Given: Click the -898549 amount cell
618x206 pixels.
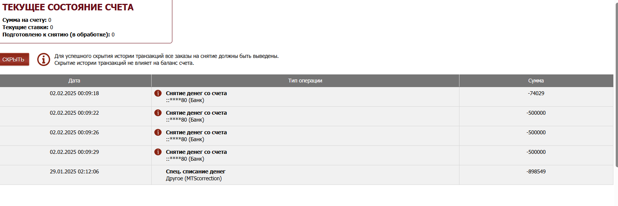Looking at the screenshot, I should [x=536, y=171].
